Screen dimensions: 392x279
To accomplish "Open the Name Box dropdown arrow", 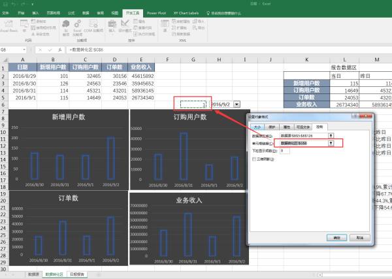I will 24,50.
